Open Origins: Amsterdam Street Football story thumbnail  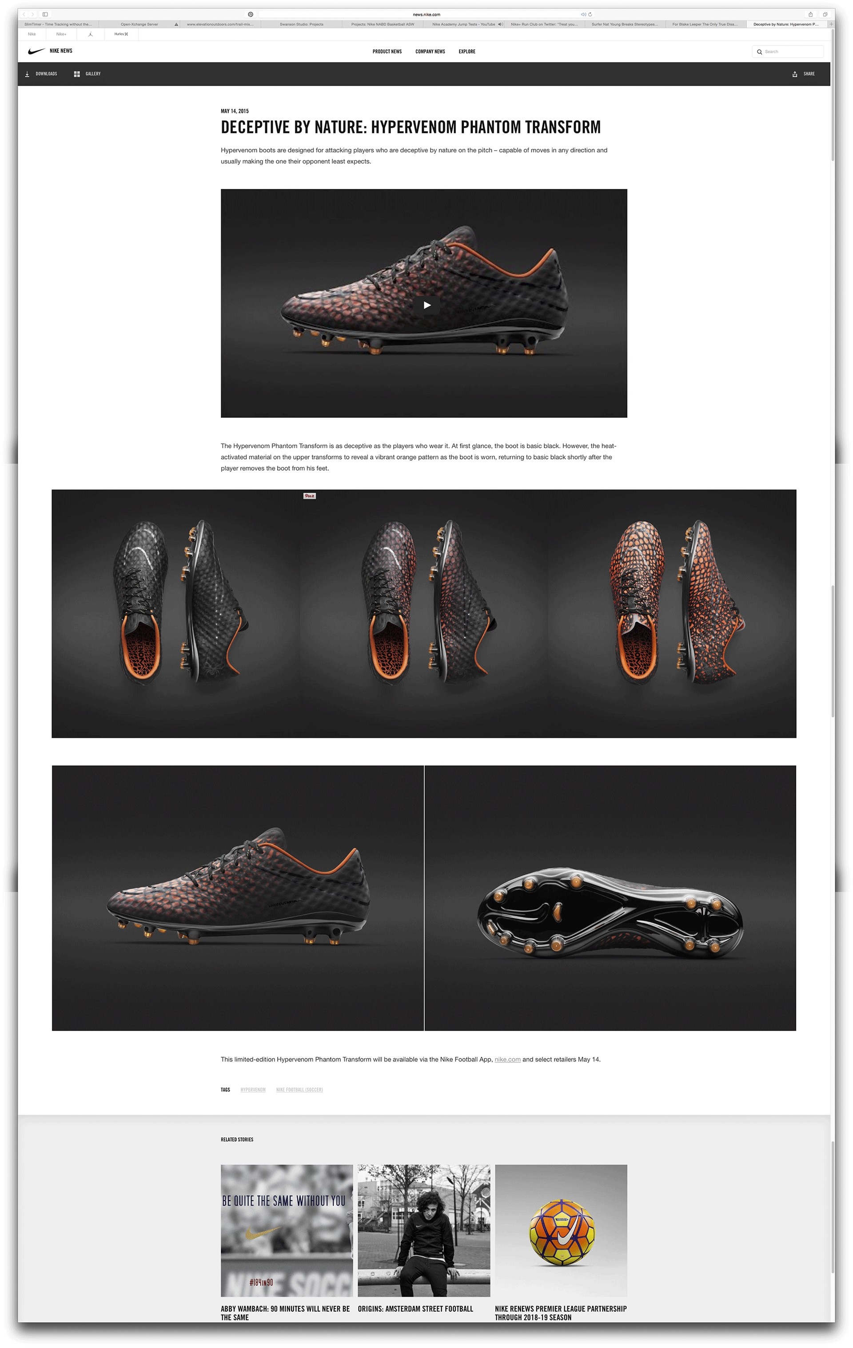pyautogui.click(x=424, y=1230)
